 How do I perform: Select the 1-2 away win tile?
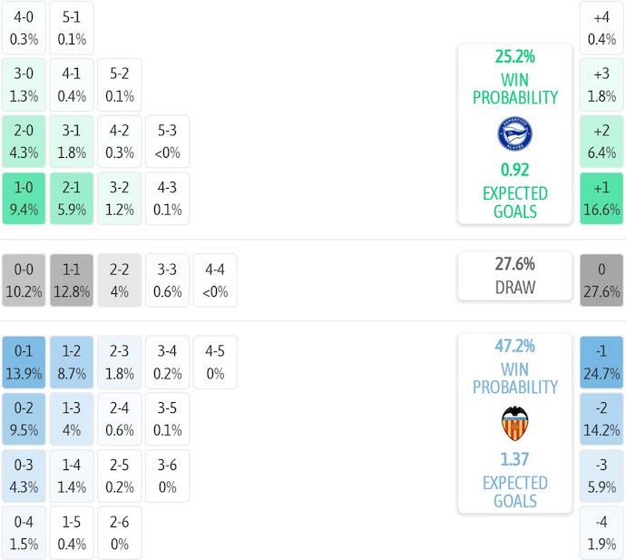click(x=72, y=362)
